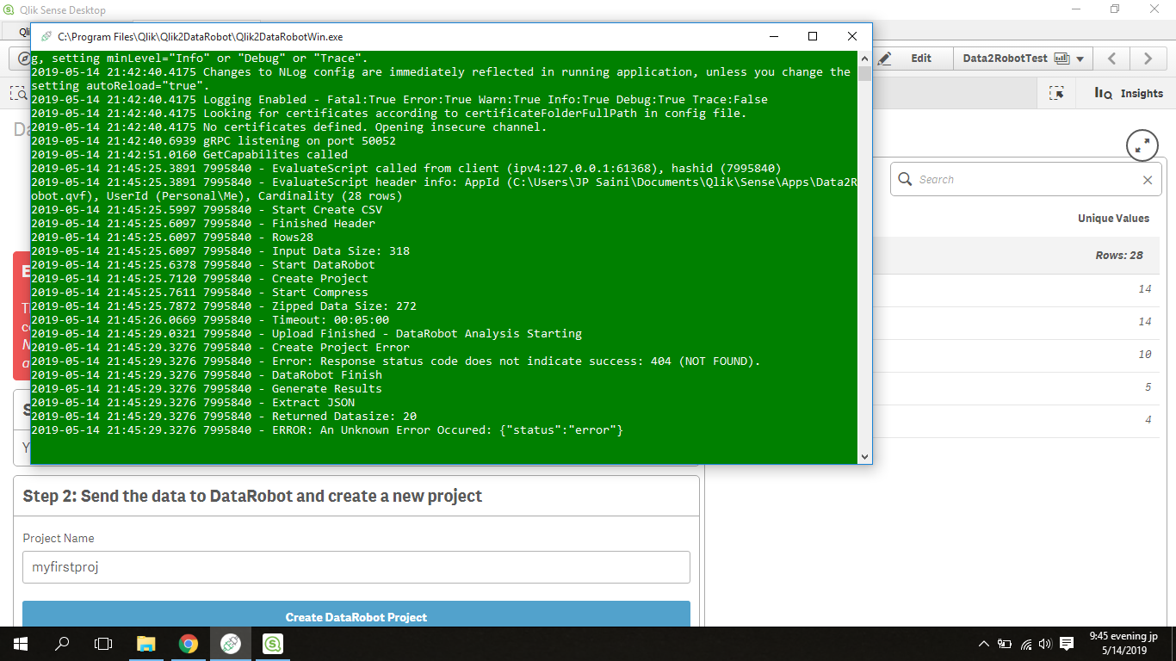The height and width of the screenshot is (661, 1176).
Task: Open the network Wi-Fi tray icon
Action: pos(1026,644)
